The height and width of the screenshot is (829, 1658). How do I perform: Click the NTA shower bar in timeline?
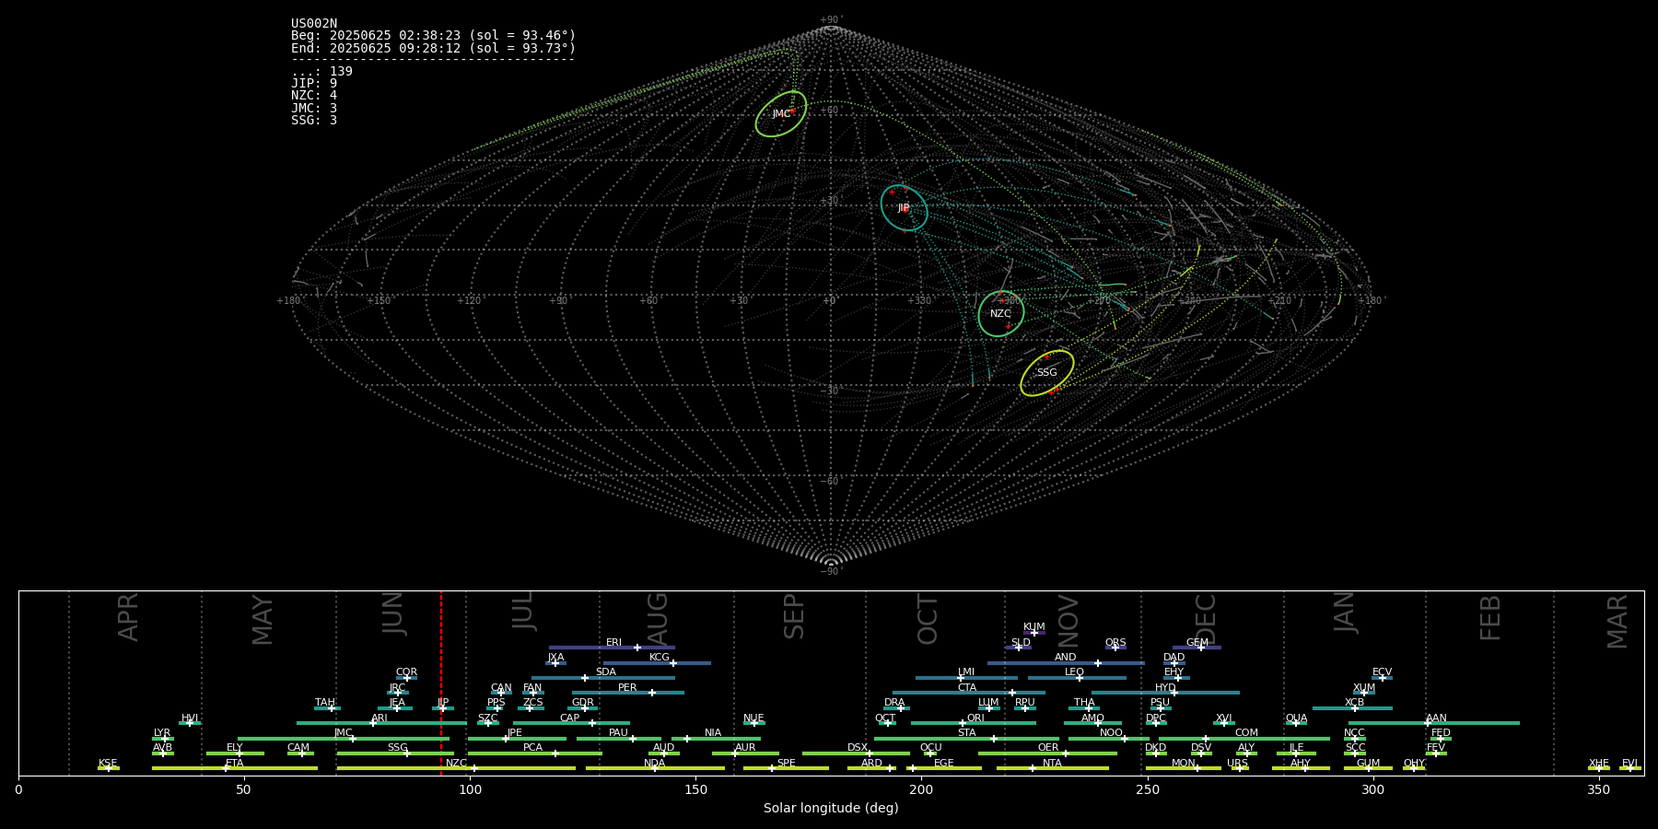click(1052, 768)
